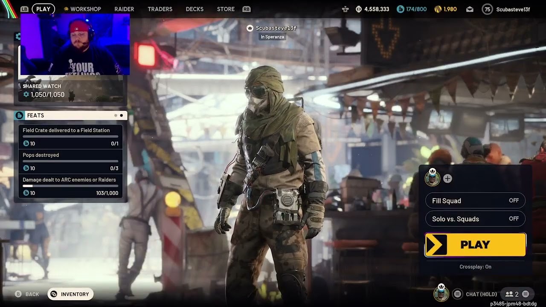Toggle Fill Squad on
The height and width of the screenshot is (307, 546).
(475, 201)
